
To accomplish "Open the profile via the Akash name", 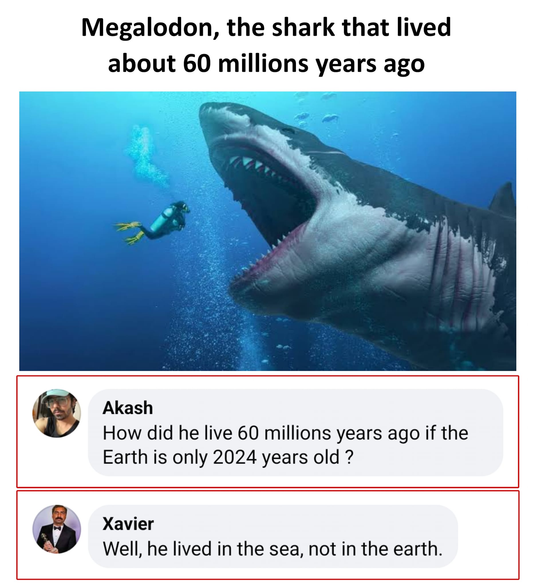I will click(x=128, y=408).
